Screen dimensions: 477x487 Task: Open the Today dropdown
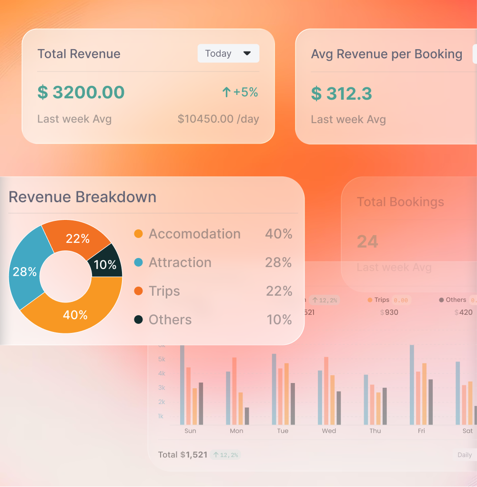228,53
